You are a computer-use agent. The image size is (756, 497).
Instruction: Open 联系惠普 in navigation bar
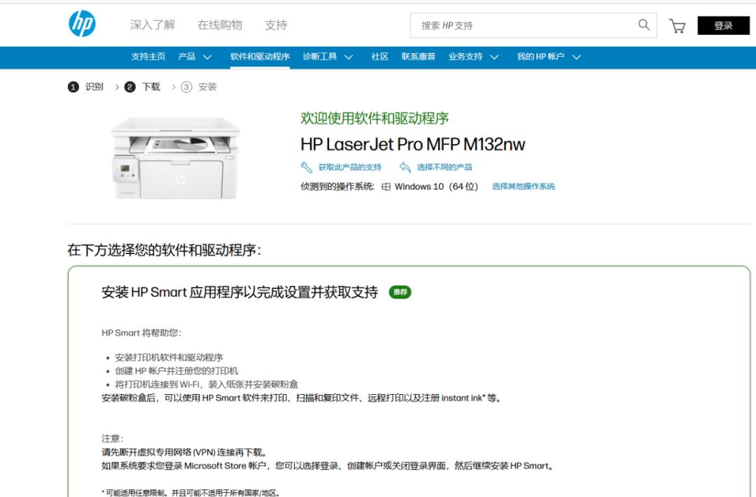[x=418, y=57]
